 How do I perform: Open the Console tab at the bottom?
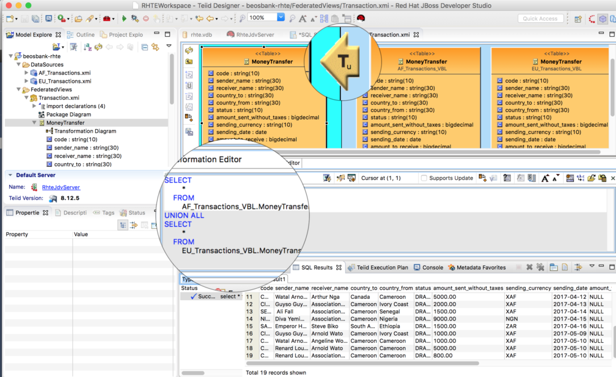(432, 268)
